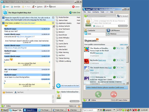Open the frype.com link in chat
Screen dimensions: 149x112
point(15,48)
